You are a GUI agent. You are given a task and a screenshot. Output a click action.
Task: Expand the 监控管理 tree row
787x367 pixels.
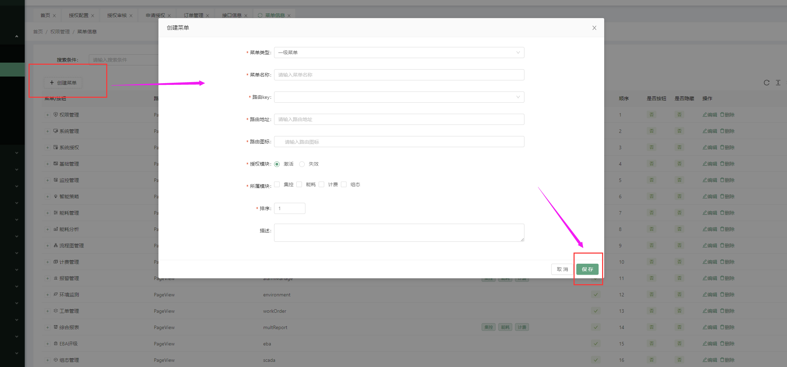tap(47, 180)
